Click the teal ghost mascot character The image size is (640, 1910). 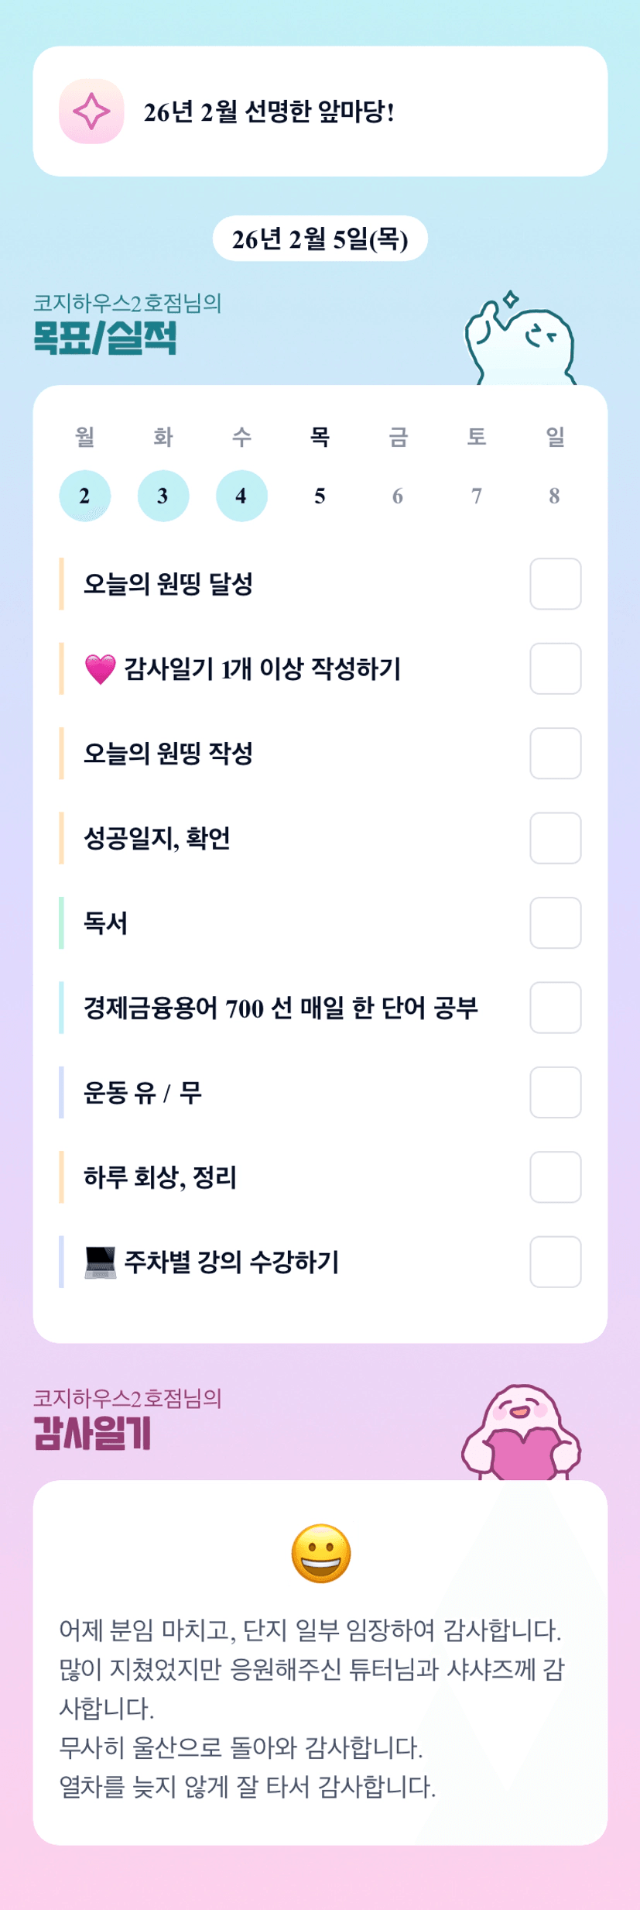click(521, 341)
